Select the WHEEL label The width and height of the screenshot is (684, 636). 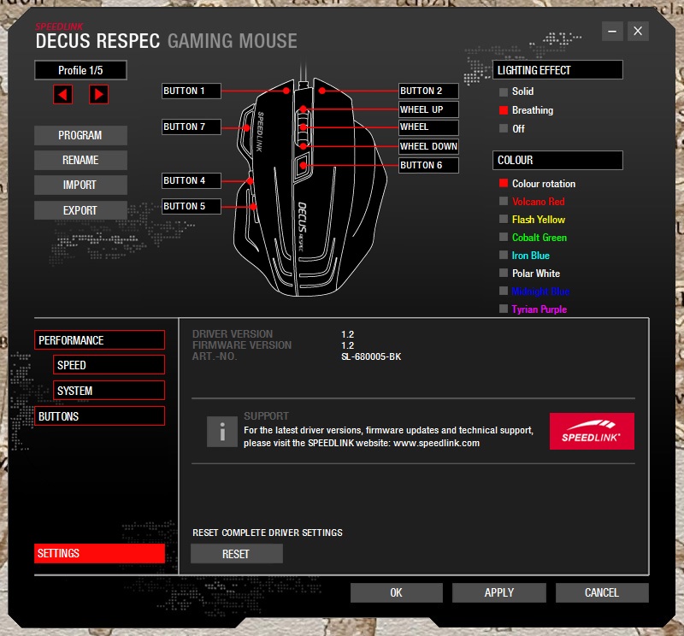[428, 127]
